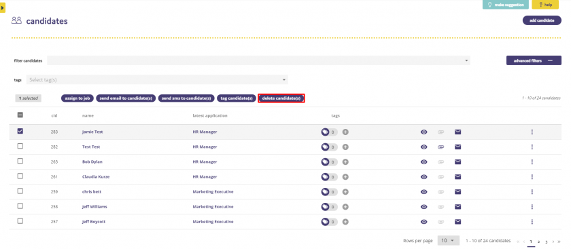
Task: Open more options menu for Jamie Test
Action: coord(532,132)
